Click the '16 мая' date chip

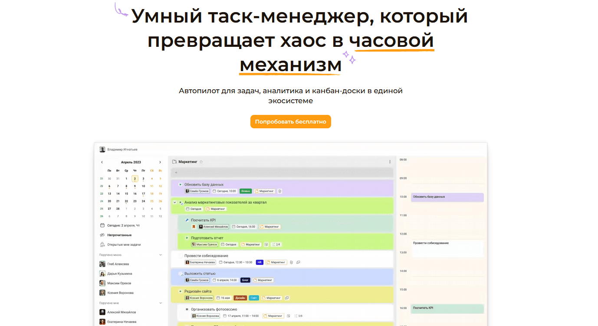click(x=223, y=298)
